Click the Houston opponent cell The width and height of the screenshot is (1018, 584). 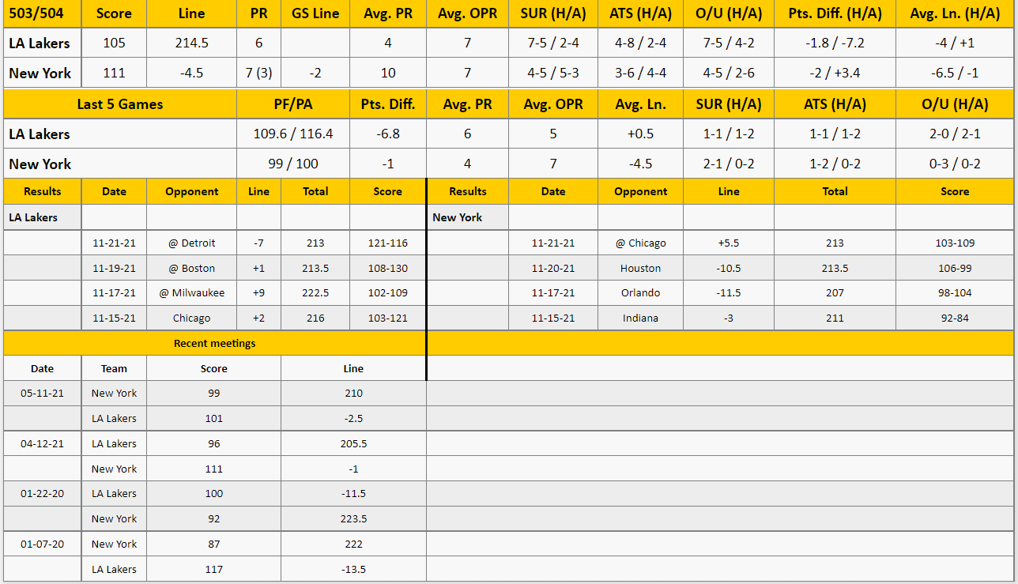(640, 268)
